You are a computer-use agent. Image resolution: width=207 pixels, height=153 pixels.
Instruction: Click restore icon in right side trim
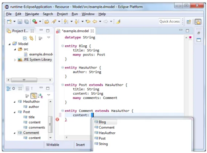pyautogui.click(x=199, y=33)
